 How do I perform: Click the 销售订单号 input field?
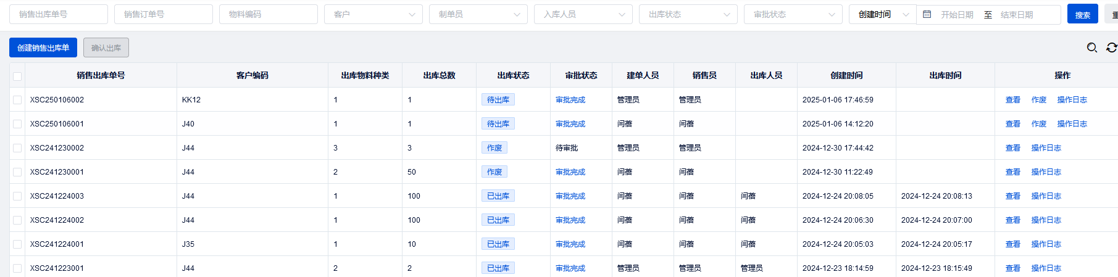[x=164, y=14]
